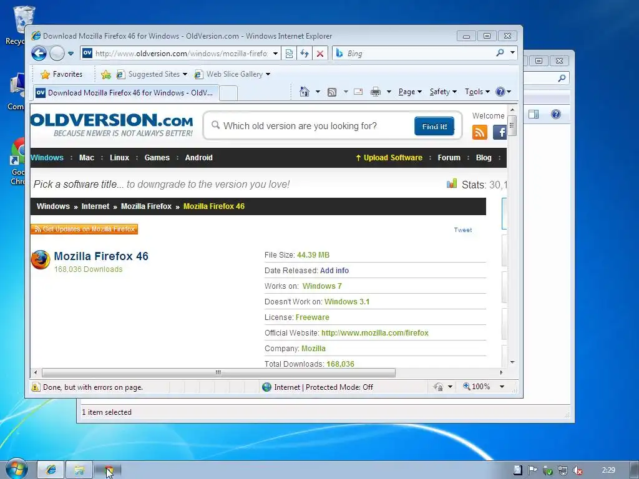Viewport: 639px width, 479px height.
Task: Click the Print icon
Action: pos(375,92)
